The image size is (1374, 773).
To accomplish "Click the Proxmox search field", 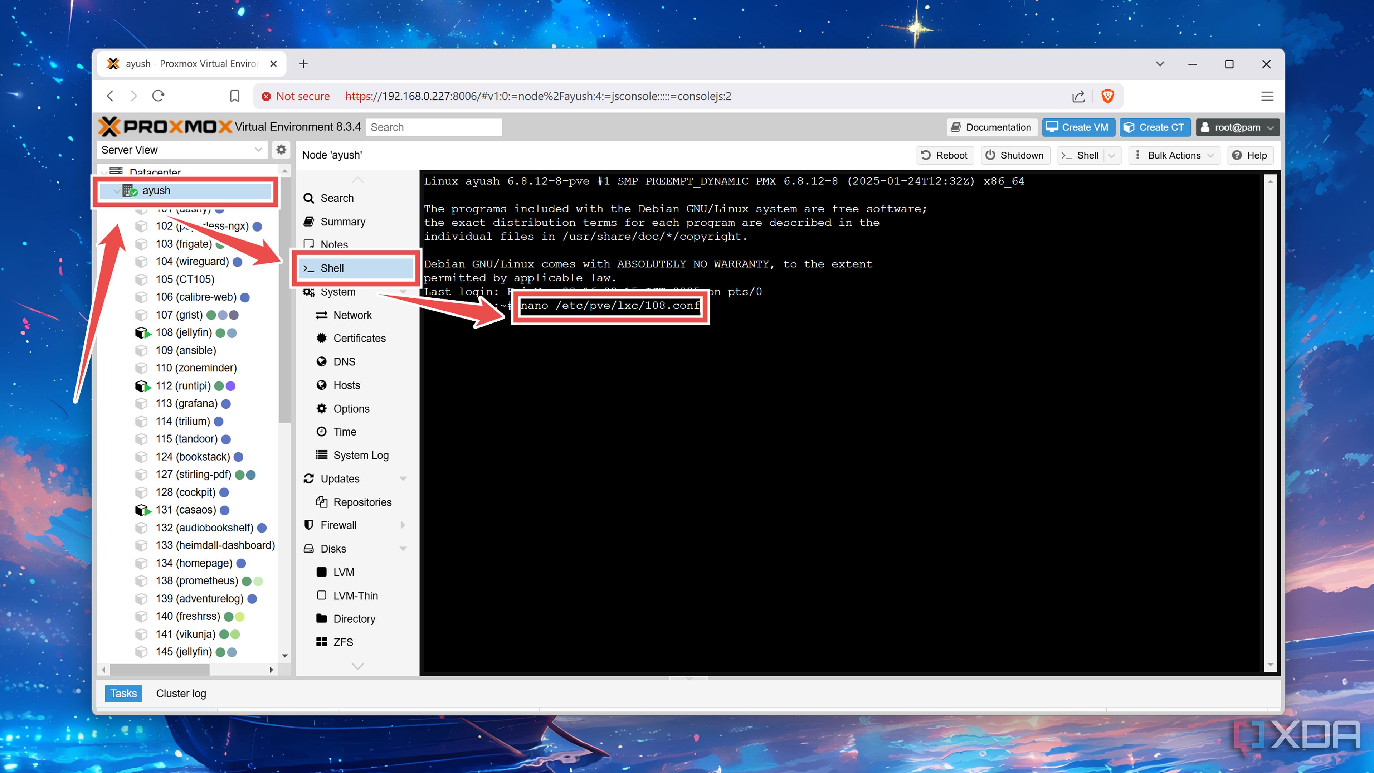I will click(433, 127).
